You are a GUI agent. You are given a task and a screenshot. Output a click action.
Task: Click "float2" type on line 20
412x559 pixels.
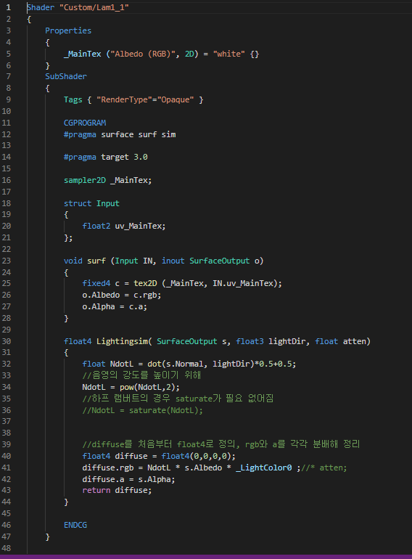coord(96,226)
